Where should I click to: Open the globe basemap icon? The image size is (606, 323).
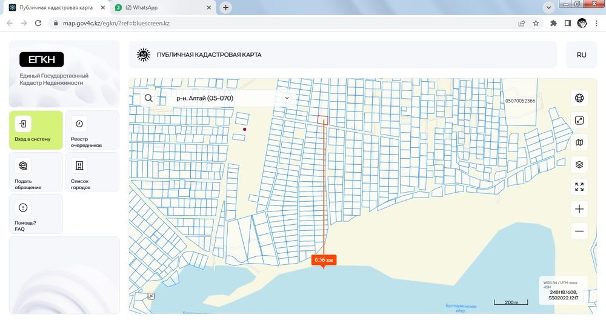pyautogui.click(x=579, y=98)
